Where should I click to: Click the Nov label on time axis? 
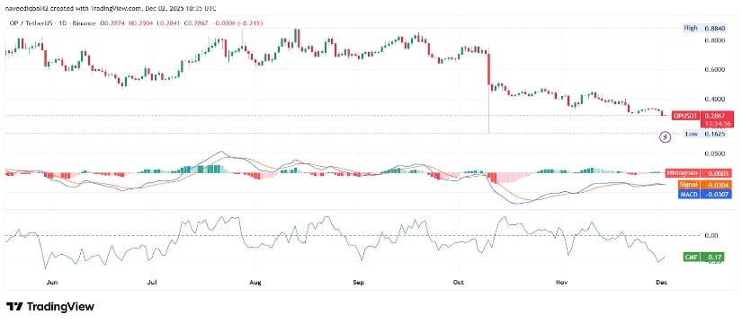[x=561, y=283]
